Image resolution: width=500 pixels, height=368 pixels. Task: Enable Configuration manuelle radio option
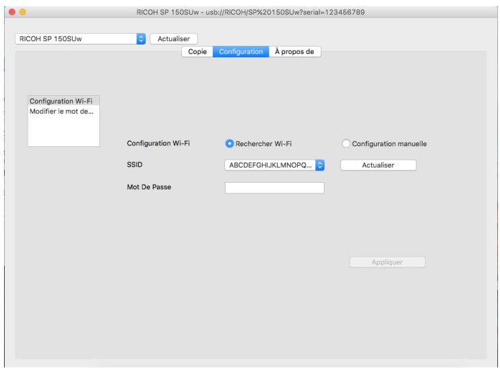click(x=346, y=144)
